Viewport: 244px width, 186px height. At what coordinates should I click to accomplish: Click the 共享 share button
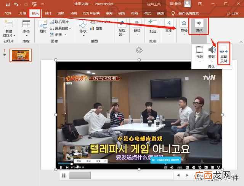(233, 14)
